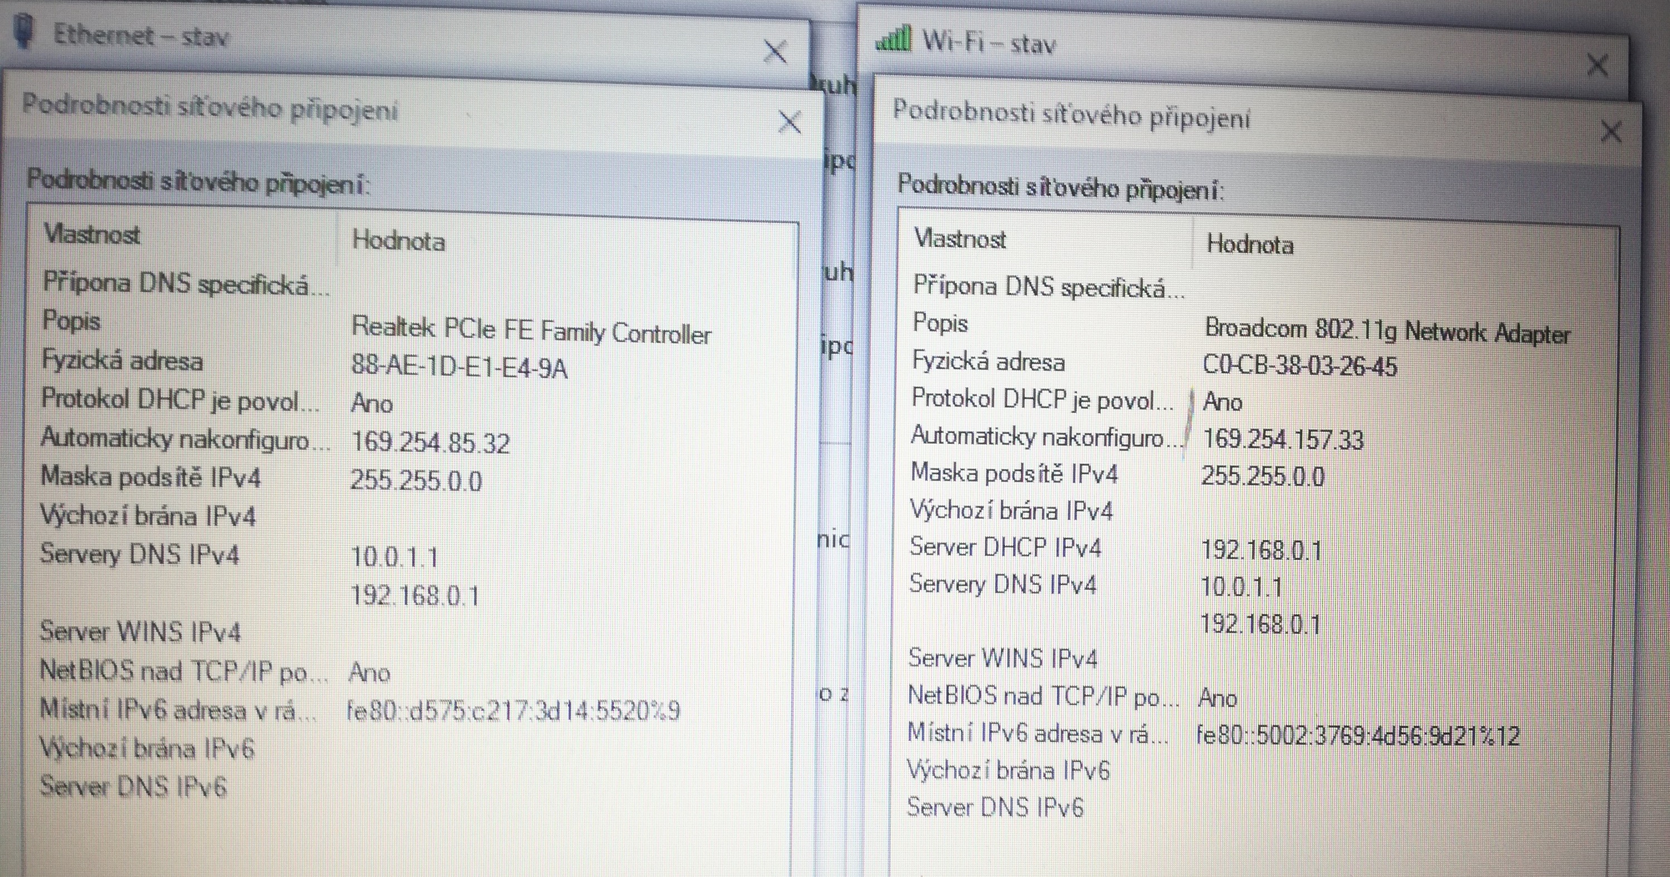1670x877 pixels.
Task: Select Maska podsítě IPv4 row in Ethernet
Action: click(x=151, y=478)
